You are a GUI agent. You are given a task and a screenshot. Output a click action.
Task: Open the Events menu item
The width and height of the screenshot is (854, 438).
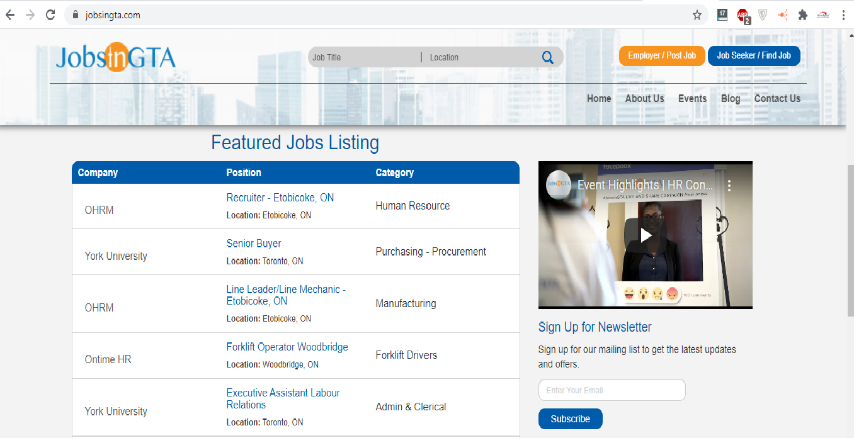[692, 98]
